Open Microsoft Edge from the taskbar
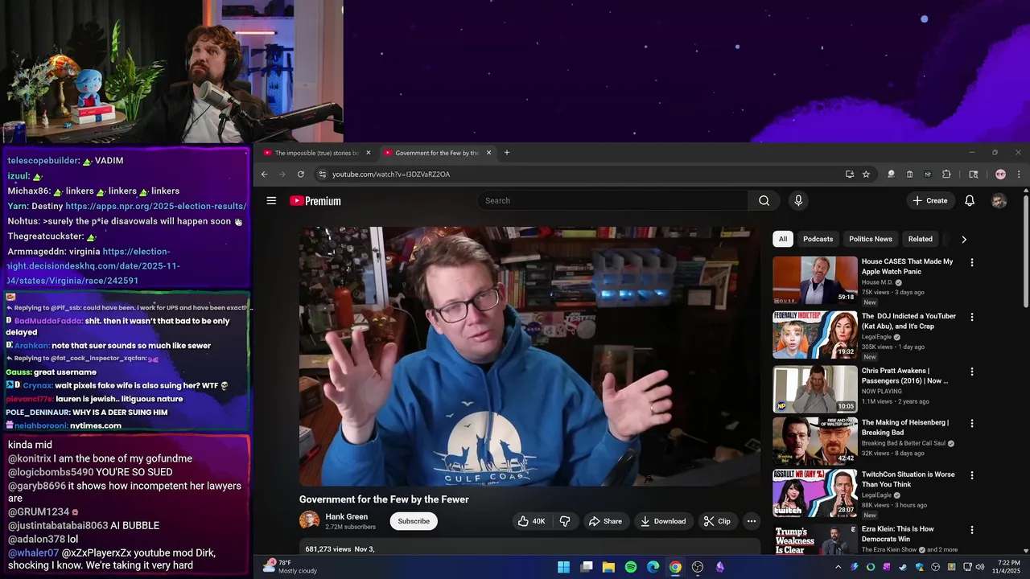Screen dimensions: 1030x579 click(653, 567)
